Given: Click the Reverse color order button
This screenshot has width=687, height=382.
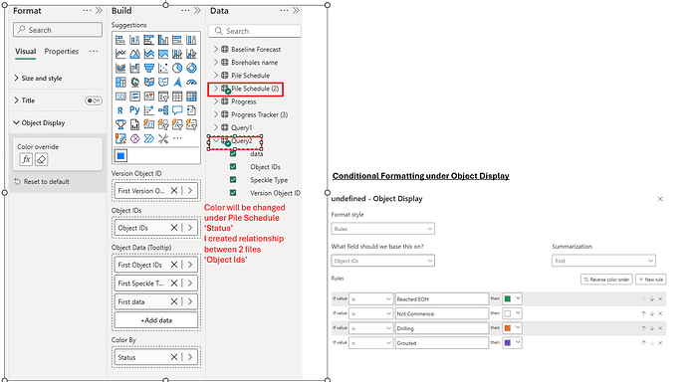Looking at the screenshot, I should (x=606, y=280).
